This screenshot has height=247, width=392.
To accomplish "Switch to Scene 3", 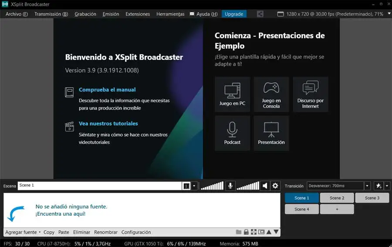I will pyautogui.click(x=372, y=198).
